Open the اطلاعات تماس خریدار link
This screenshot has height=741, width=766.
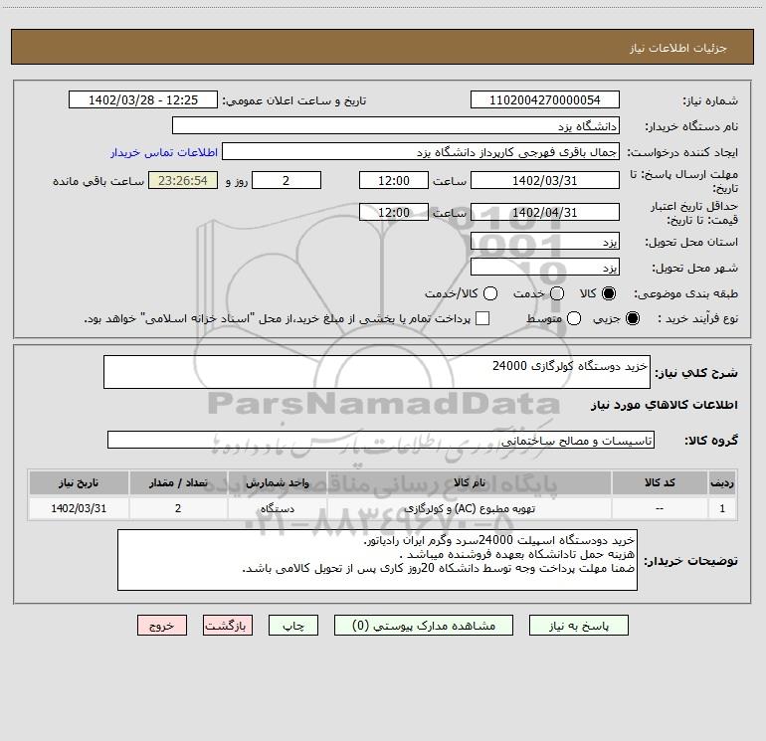164,152
